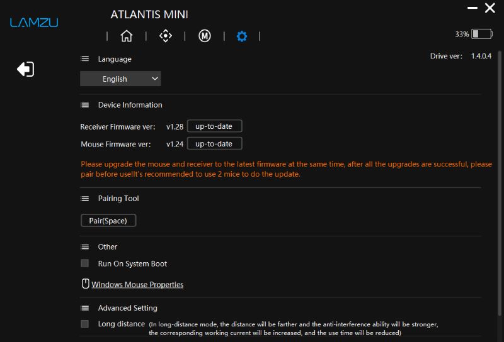Click Mouse Firmware up-to-date button
Viewport: 504px width, 342px height.
[214, 144]
